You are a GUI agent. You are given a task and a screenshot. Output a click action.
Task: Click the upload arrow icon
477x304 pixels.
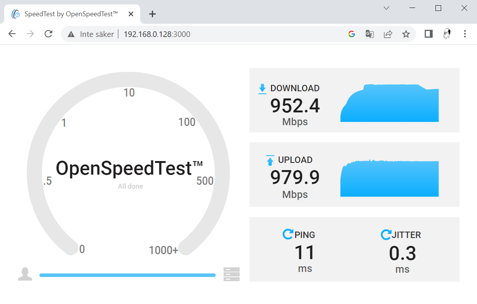pyautogui.click(x=270, y=160)
